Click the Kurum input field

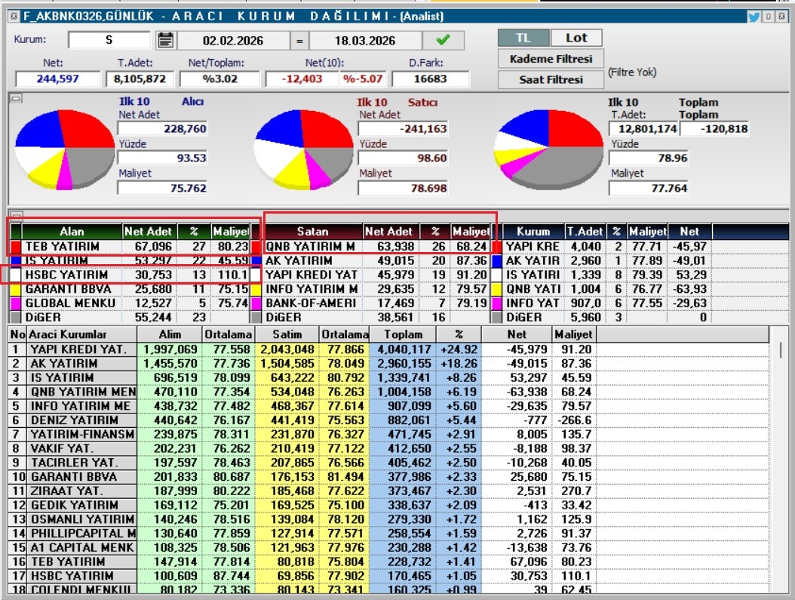pyautogui.click(x=109, y=41)
